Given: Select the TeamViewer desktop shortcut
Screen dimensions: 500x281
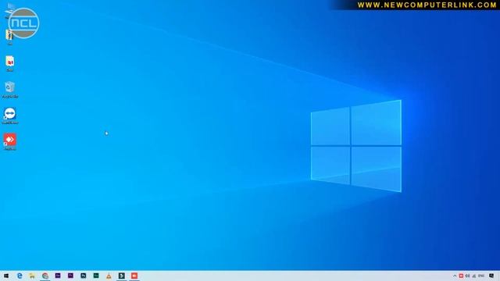Looking at the screenshot, I should click(10, 116).
